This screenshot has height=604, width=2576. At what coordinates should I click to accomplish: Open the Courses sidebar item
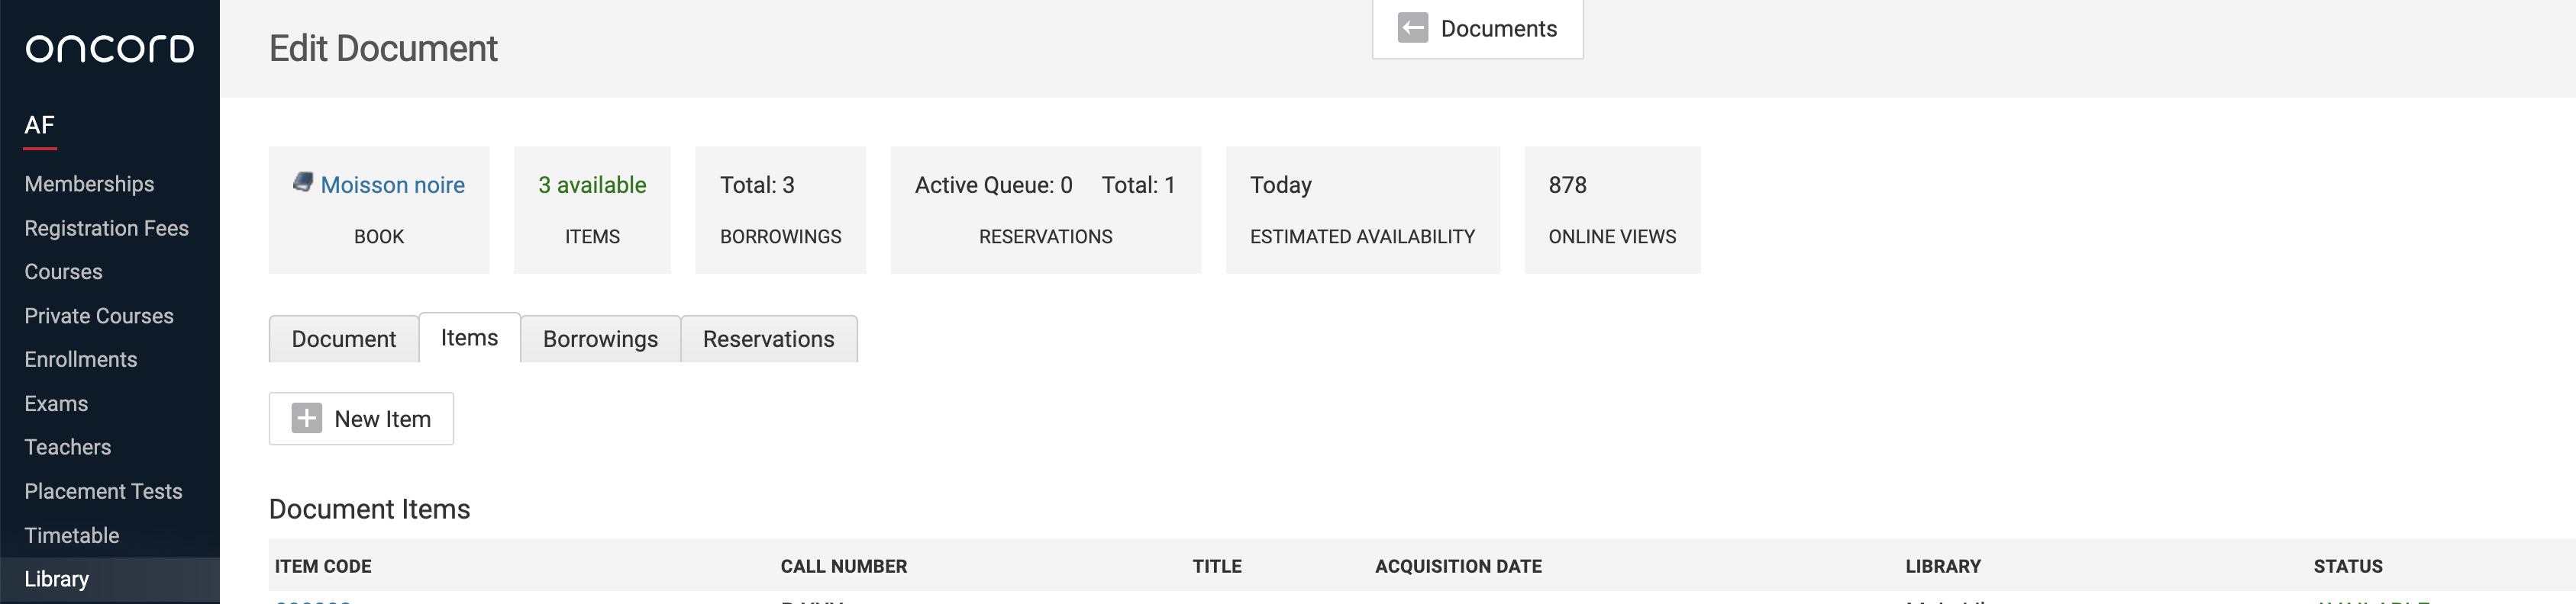tap(63, 271)
